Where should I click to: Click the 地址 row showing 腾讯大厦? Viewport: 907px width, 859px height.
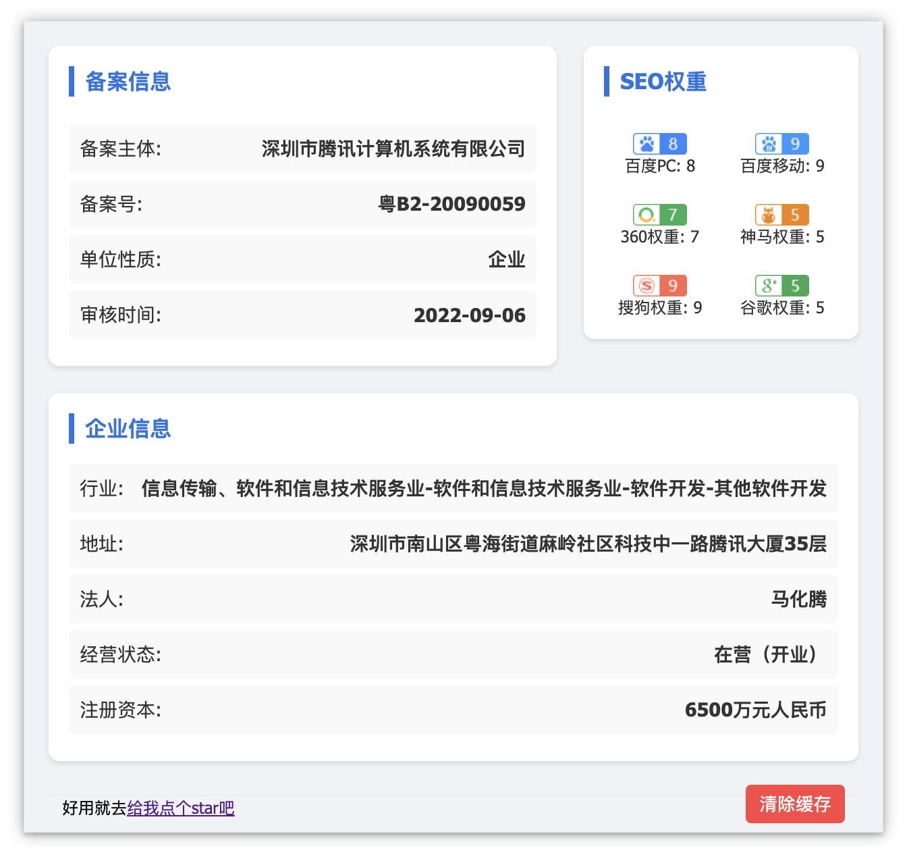point(587,544)
